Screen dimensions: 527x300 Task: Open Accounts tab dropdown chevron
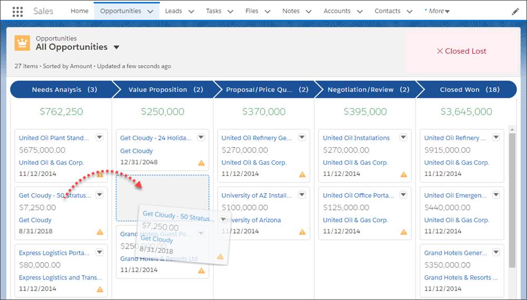pos(360,12)
